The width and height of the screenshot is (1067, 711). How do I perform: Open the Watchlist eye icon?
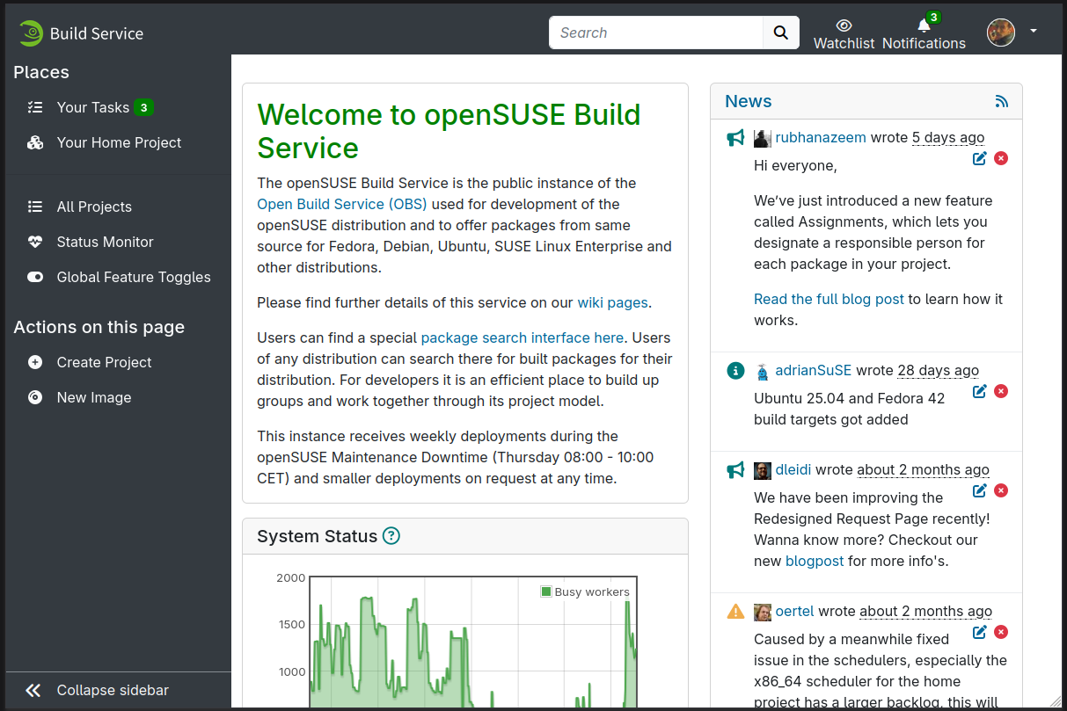[x=844, y=25]
